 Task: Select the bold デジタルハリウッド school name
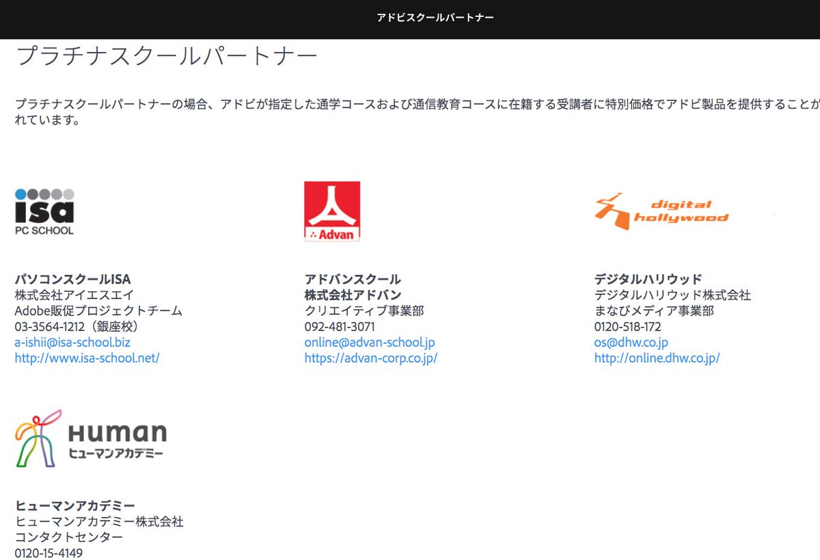coord(648,279)
